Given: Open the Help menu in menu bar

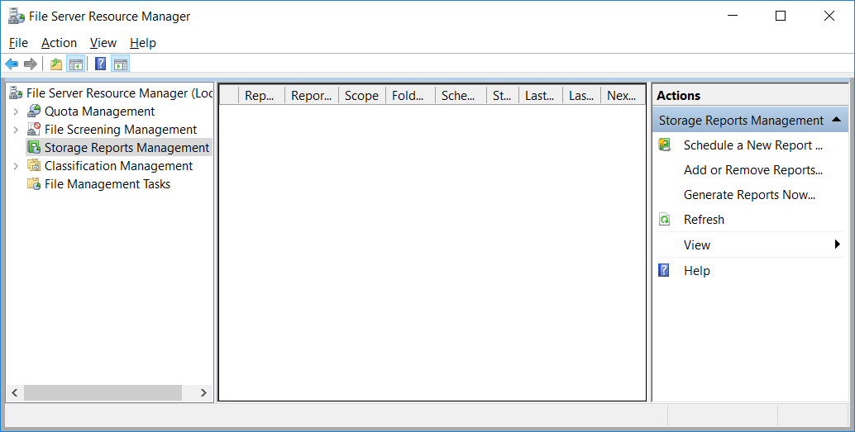Looking at the screenshot, I should (143, 43).
